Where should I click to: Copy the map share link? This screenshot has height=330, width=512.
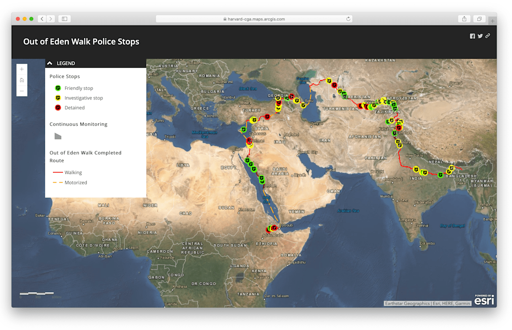point(487,36)
